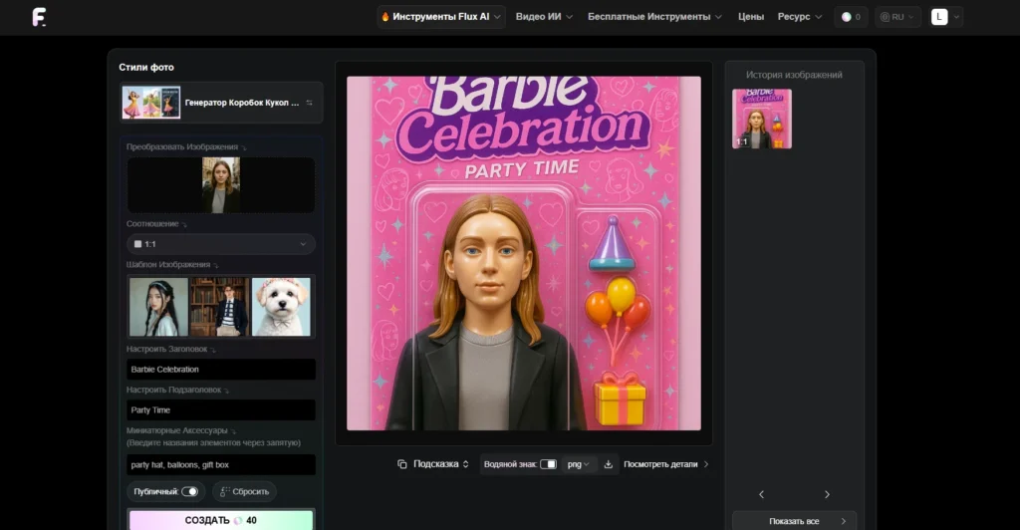Click the download icon
Image resolution: width=1020 pixels, height=530 pixels.
tap(609, 464)
